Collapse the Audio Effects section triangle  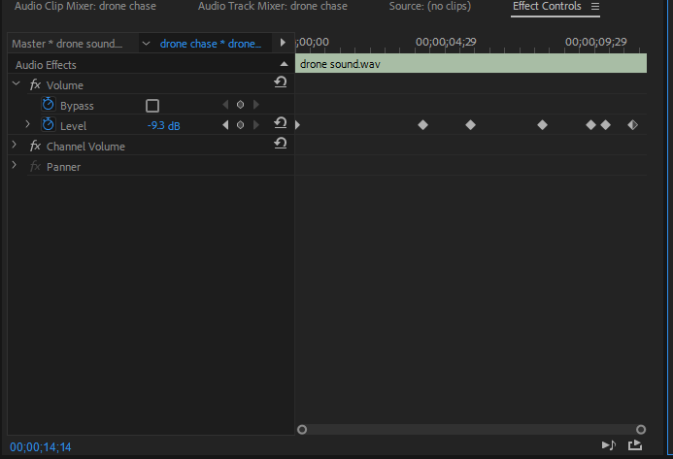pyautogui.click(x=284, y=64)
